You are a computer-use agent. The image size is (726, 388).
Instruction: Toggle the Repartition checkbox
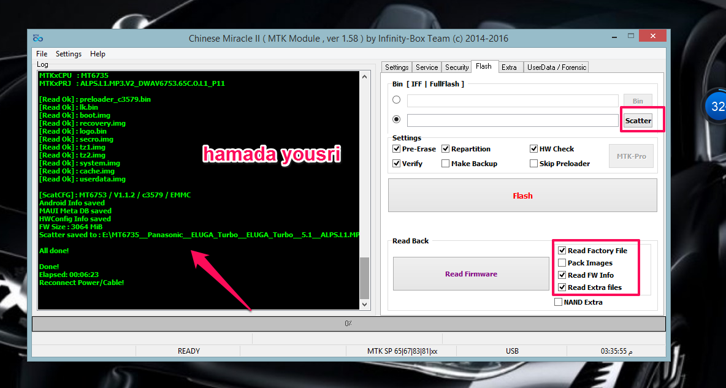click(445, 148)
